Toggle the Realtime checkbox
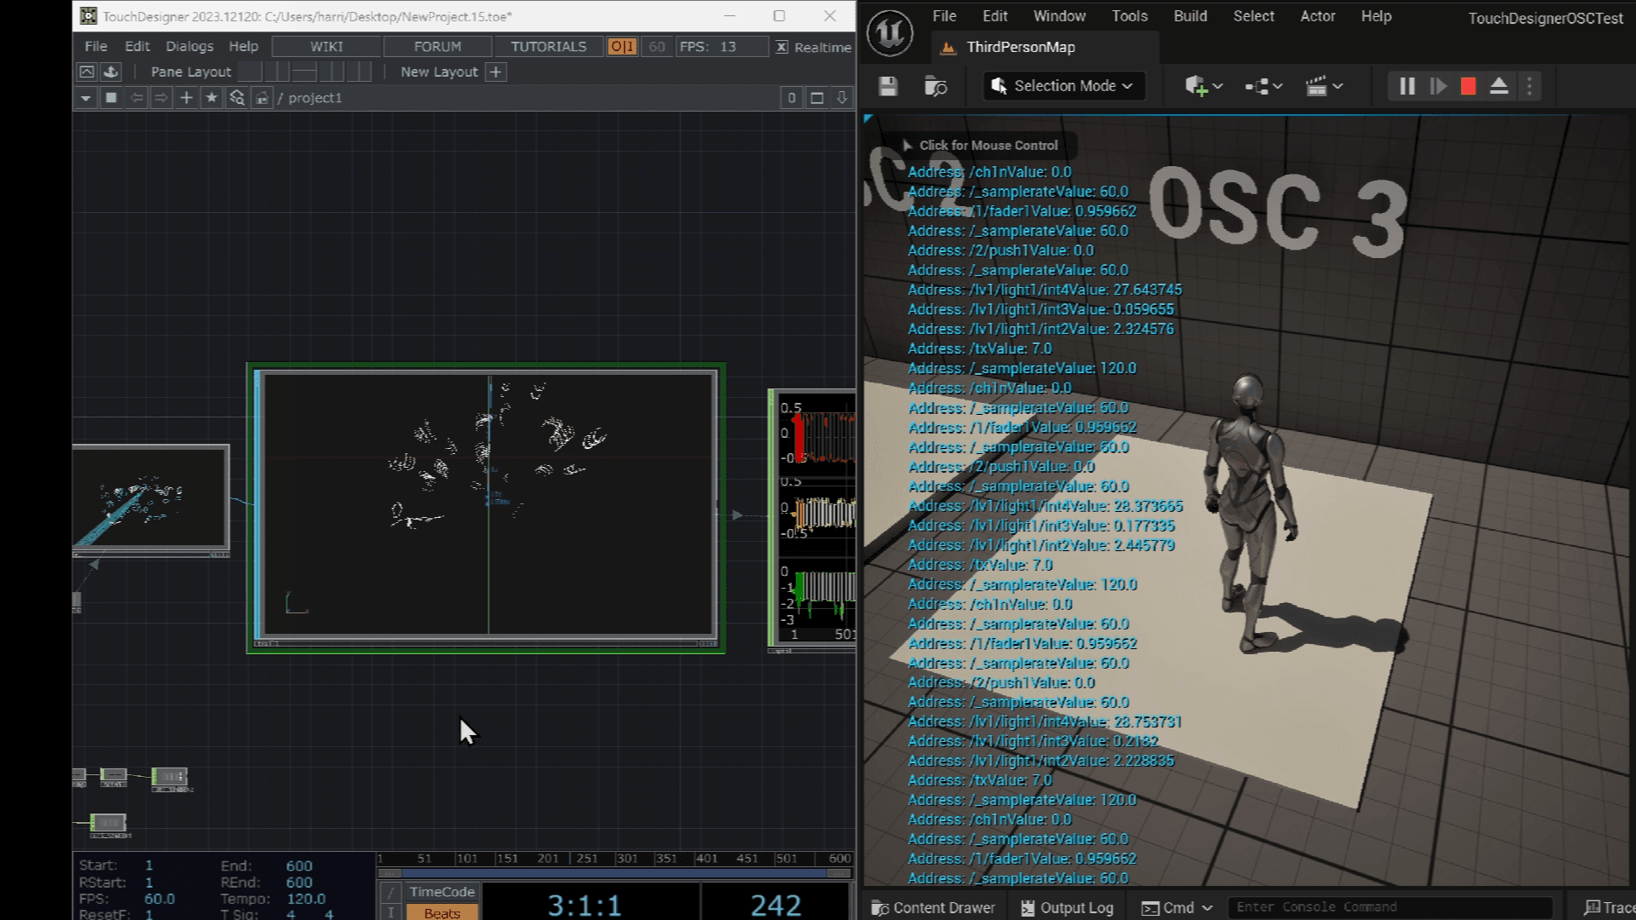The height and width of the screenshot is (920, 1636). (x=781, y=47)
